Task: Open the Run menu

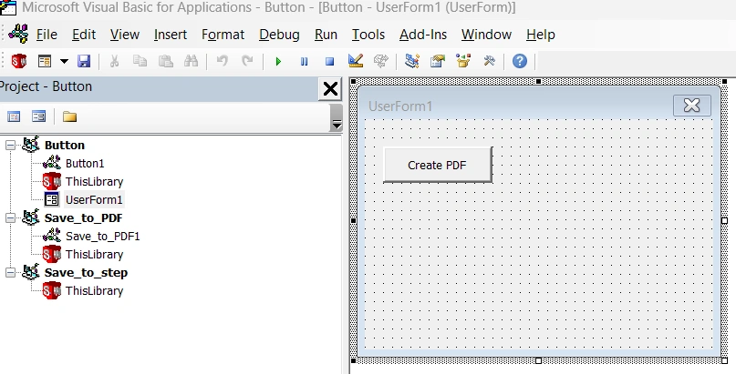Action: pyautogui.click(x=326, y=35)
